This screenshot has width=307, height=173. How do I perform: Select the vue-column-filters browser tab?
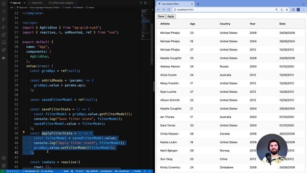176,4
